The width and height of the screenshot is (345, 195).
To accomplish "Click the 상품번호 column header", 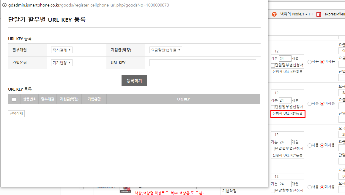I will tap(29, 99).
